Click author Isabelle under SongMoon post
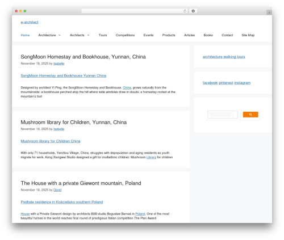This screenshot has width=284, height=240. point(59,64)
